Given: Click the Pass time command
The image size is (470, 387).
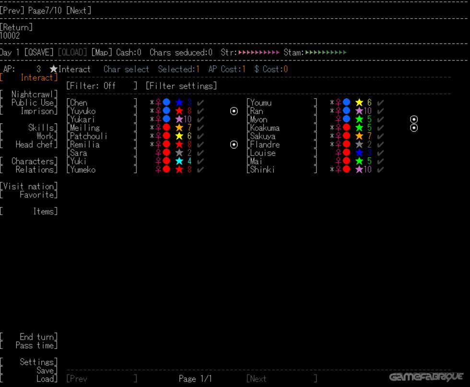Looking at the screenshot, I should click(29, 345).
